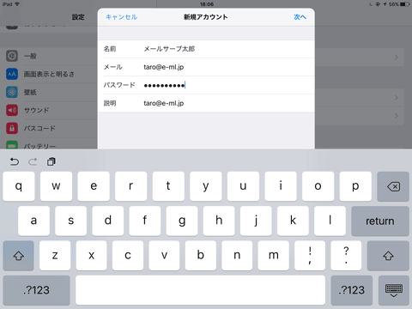412x309 pixels.
Task: Tap the w key
Action: (x=56, y=186)
